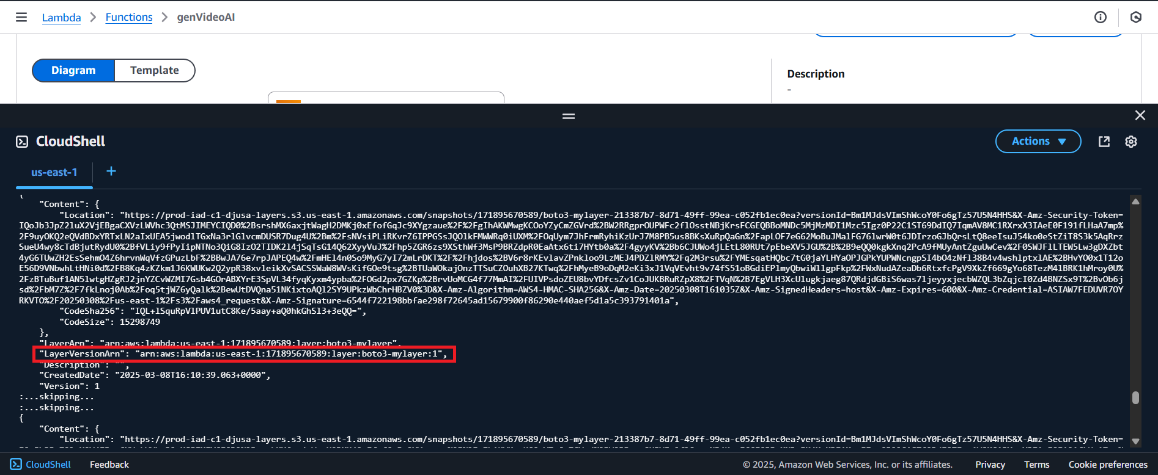This screenshot has width=1158, height=475.
Task: Click the terminal scrollbar down arrow
Action: click(1135, 441)
